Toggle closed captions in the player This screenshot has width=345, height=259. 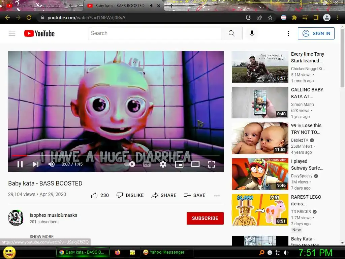coord(147,164)
